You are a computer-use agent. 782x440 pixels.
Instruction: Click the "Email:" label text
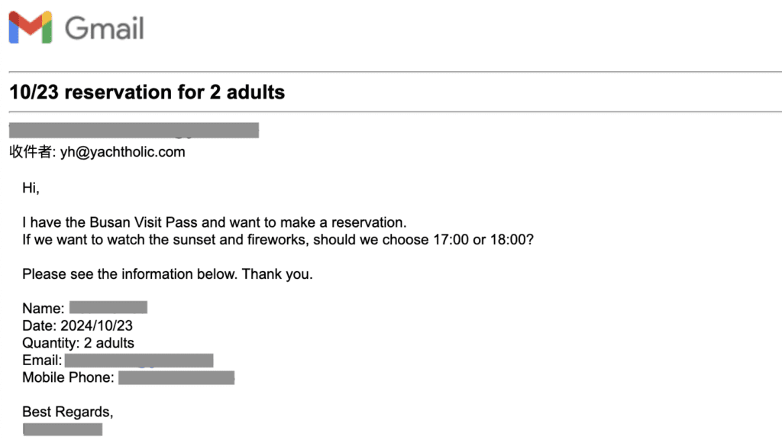[42, 361]
